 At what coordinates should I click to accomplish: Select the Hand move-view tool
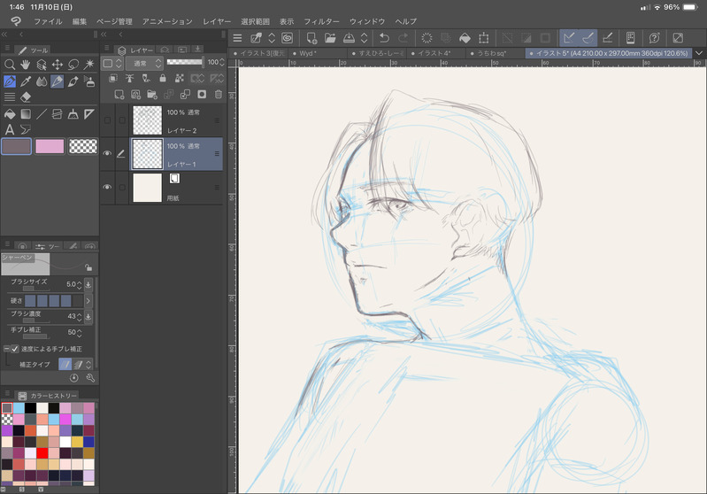click(x=26, y=65)
